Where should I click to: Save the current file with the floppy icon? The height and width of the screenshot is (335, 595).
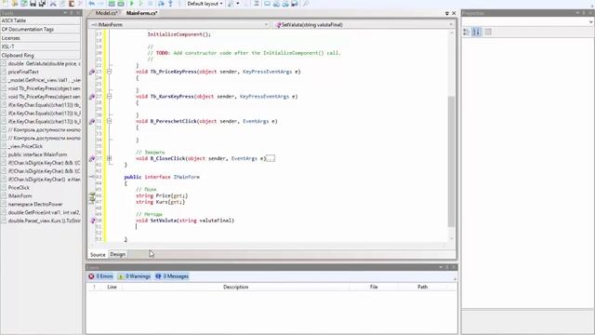point(33,4)
